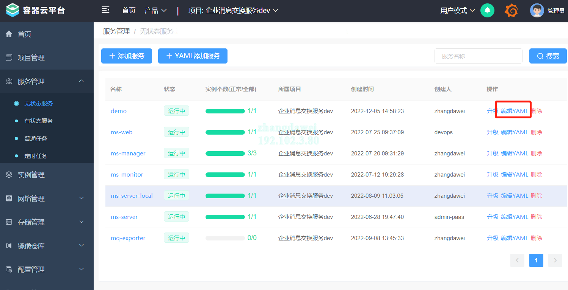Expand the 存储管理 chevron
This screenshot has width=568, height=290.
point(81,222)
